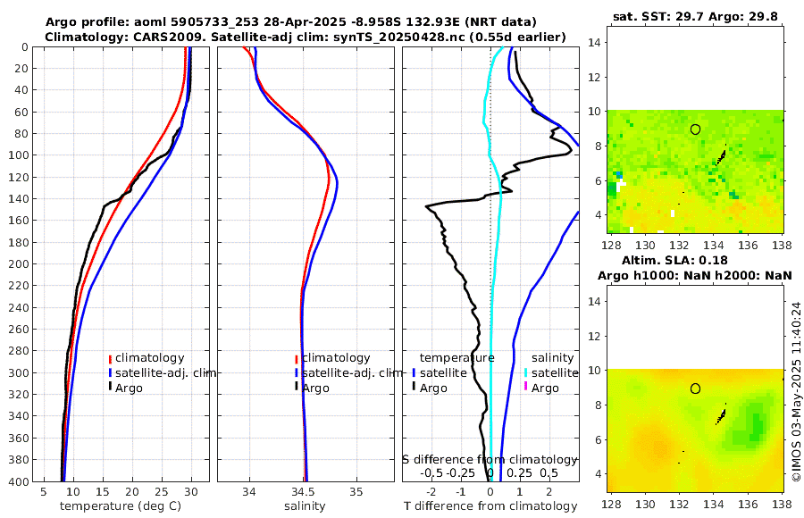
Task: Click the red climatology swatch in temperature legend
Action: click(110, 359)
